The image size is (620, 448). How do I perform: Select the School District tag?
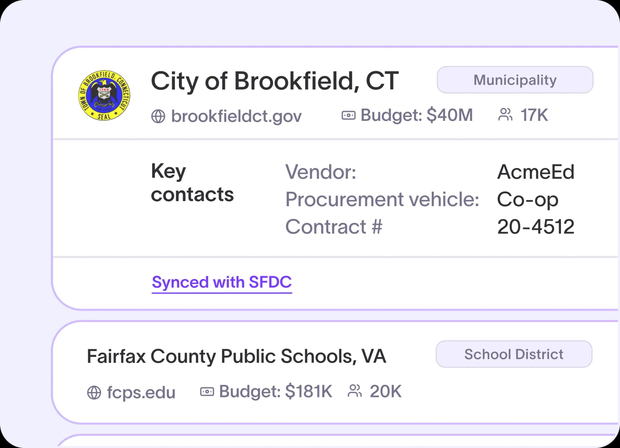click(514, 354)
